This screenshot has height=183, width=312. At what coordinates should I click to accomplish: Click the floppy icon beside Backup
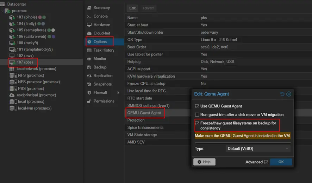(x=89, y=67)
